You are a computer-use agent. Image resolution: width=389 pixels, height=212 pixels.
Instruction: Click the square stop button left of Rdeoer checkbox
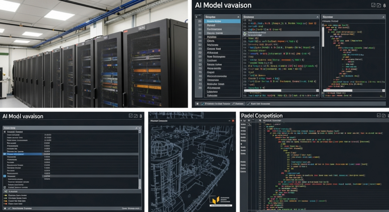198,104
